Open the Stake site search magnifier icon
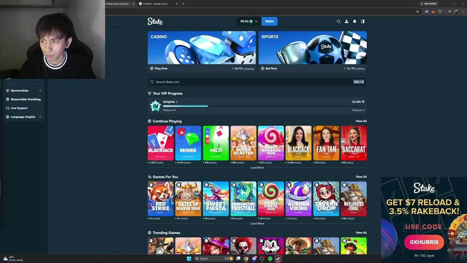Screen dimensions: 467x263 [x=339, y=21]
